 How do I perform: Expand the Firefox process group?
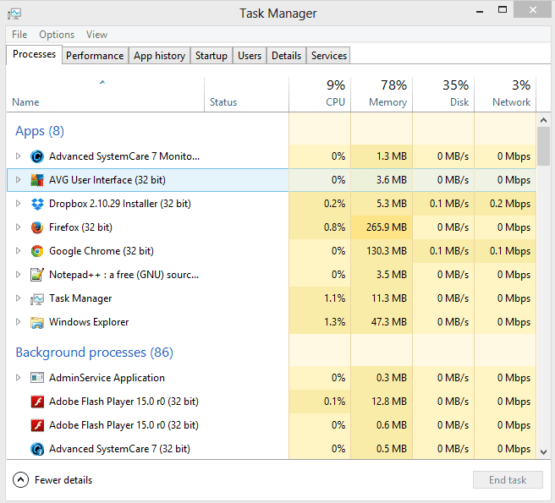19,227
